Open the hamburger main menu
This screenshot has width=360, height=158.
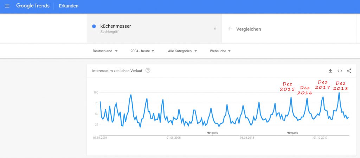(x=7, y=6)
